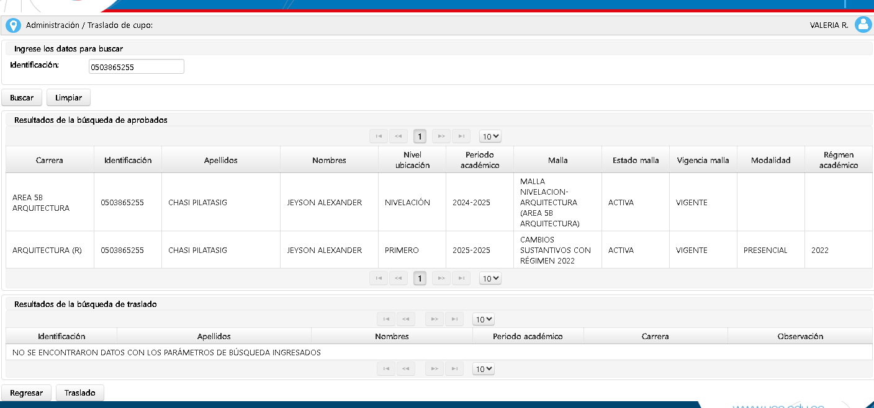The width and height of the screenshot is (874, 408).
Task: Go to first page in aprobados top paginator
Action: (x=378, y=136)
